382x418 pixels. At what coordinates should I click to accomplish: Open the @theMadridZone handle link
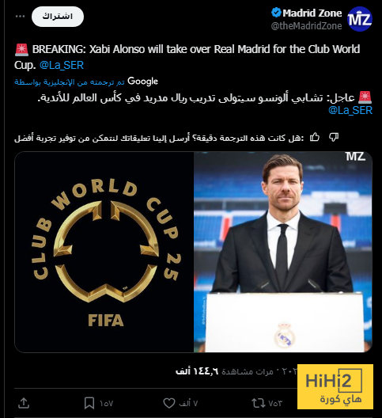306,26
